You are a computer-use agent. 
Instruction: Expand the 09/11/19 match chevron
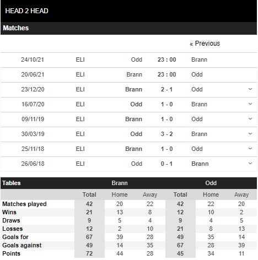(250, 119)
